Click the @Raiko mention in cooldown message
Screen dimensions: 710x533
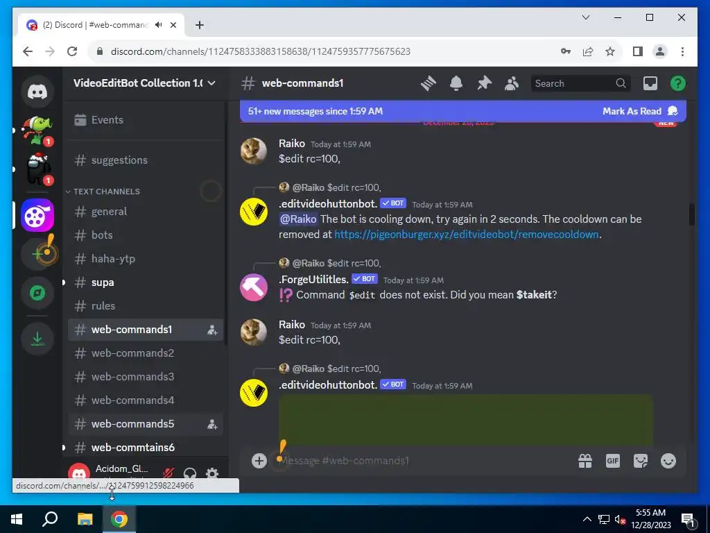[x=298, y=219]
